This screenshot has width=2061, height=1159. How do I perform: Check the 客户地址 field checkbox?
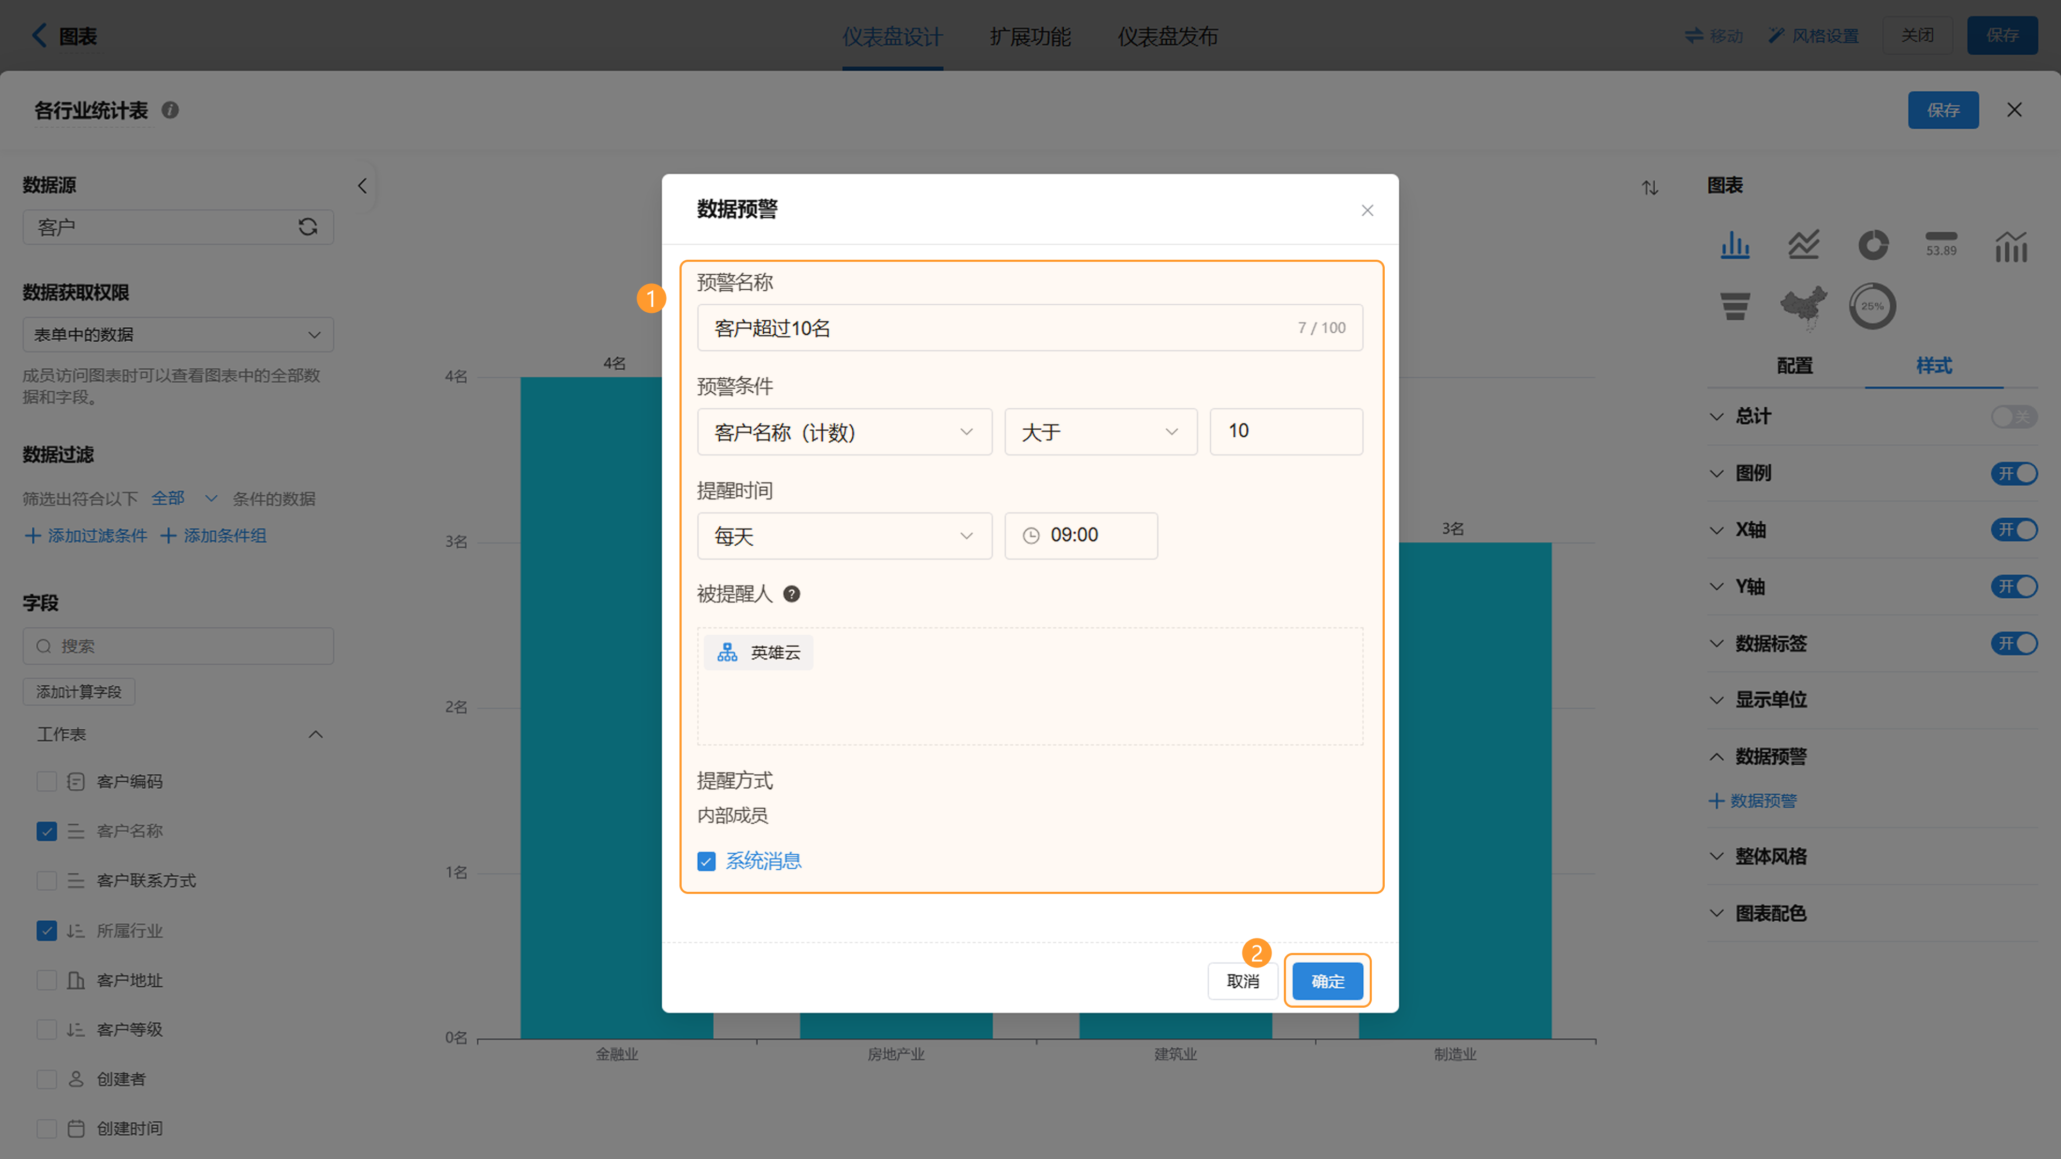click(46, 980)
